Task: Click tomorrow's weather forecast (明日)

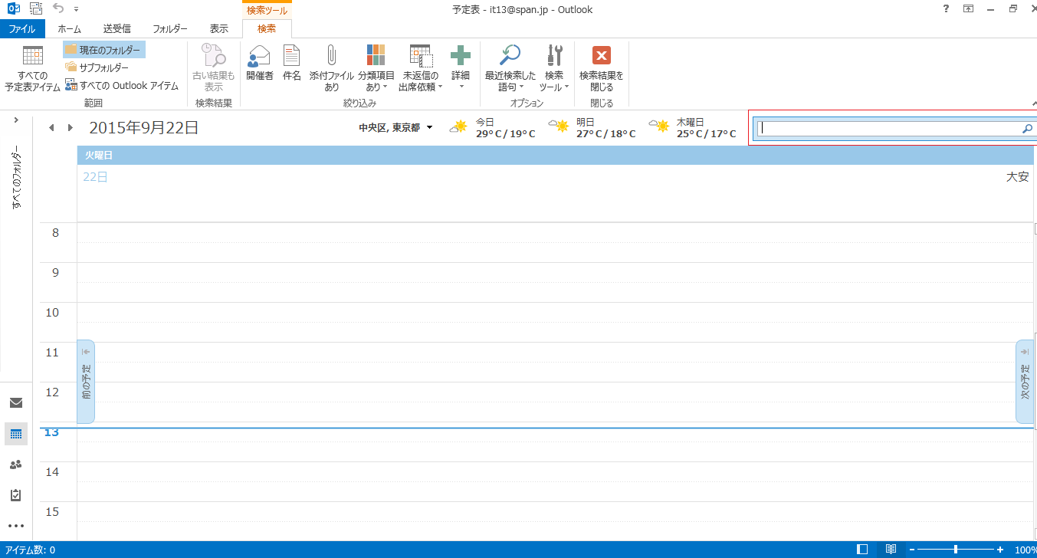Action: tap(592, 128)
